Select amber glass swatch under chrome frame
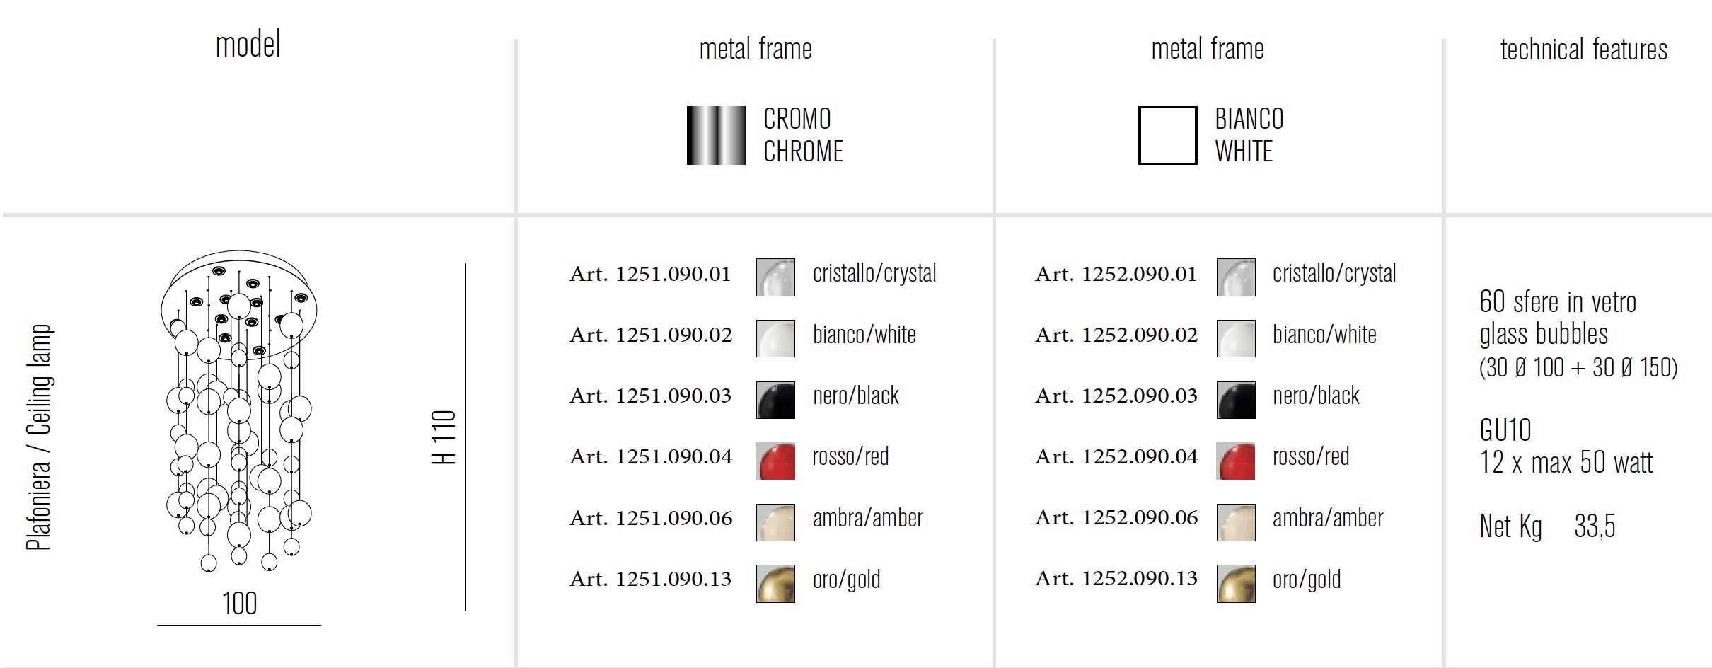 775,522
